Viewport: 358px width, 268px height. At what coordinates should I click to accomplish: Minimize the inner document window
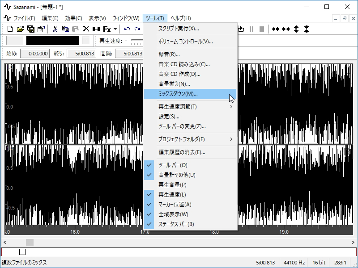click(x=336, y=18)
